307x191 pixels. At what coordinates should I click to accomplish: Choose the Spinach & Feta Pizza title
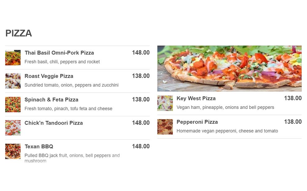(x=52, y=99)
